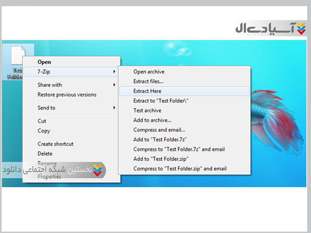The image size is (311, 233).
Task: Run Test archive
Action: [147, 111]
